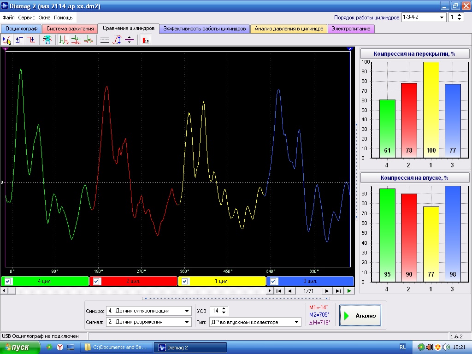Start green playback of frames
The width and height of the screenshot is (472, 354).
[x=349, y=291]
